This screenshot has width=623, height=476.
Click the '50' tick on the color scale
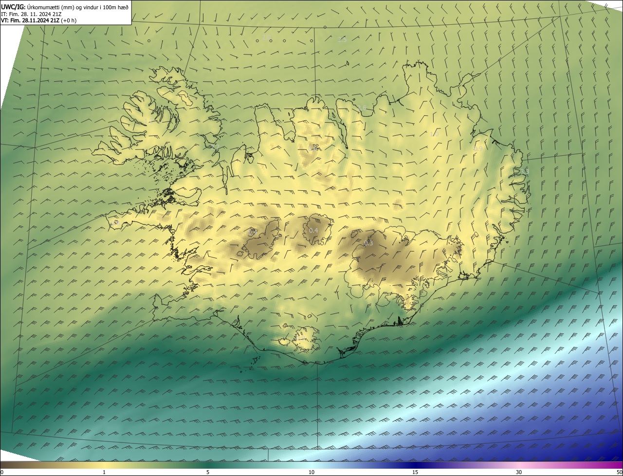coord(619,472)
